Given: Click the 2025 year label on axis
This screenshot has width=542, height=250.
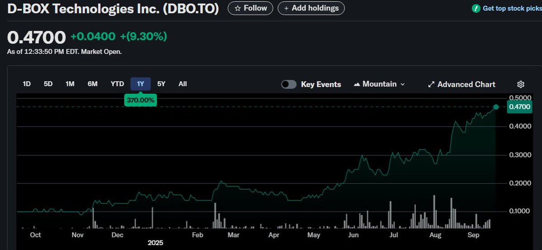Looking at the screenshot, I should click(155, 243).
